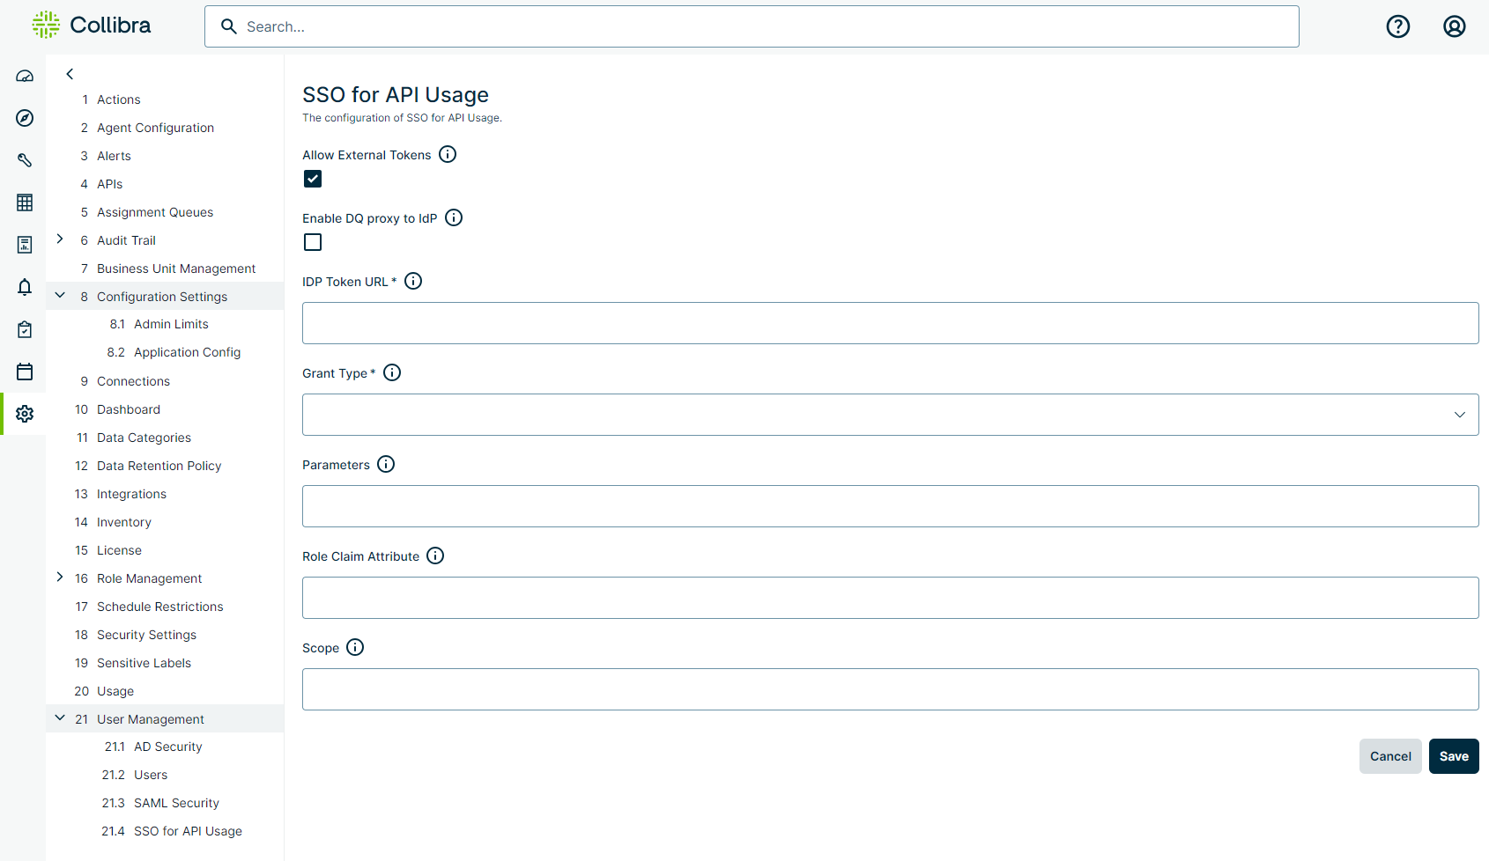Show info for Allow External Tokens
Image resolution: width=1489 pixels, height=861 pixels.
(448, 154)
